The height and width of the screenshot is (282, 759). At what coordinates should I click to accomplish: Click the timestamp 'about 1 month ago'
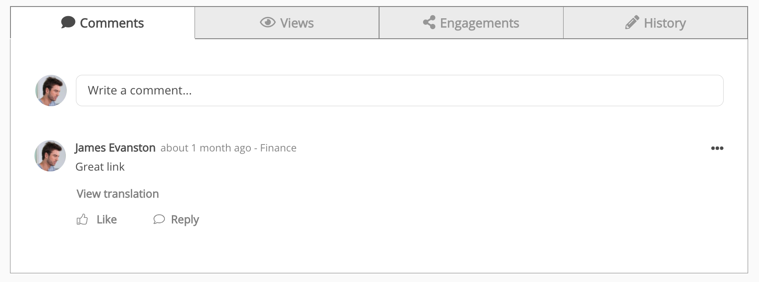click(x=207, y=148)
